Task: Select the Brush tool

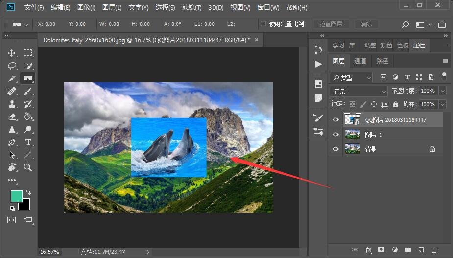Action: pos(28,91)
